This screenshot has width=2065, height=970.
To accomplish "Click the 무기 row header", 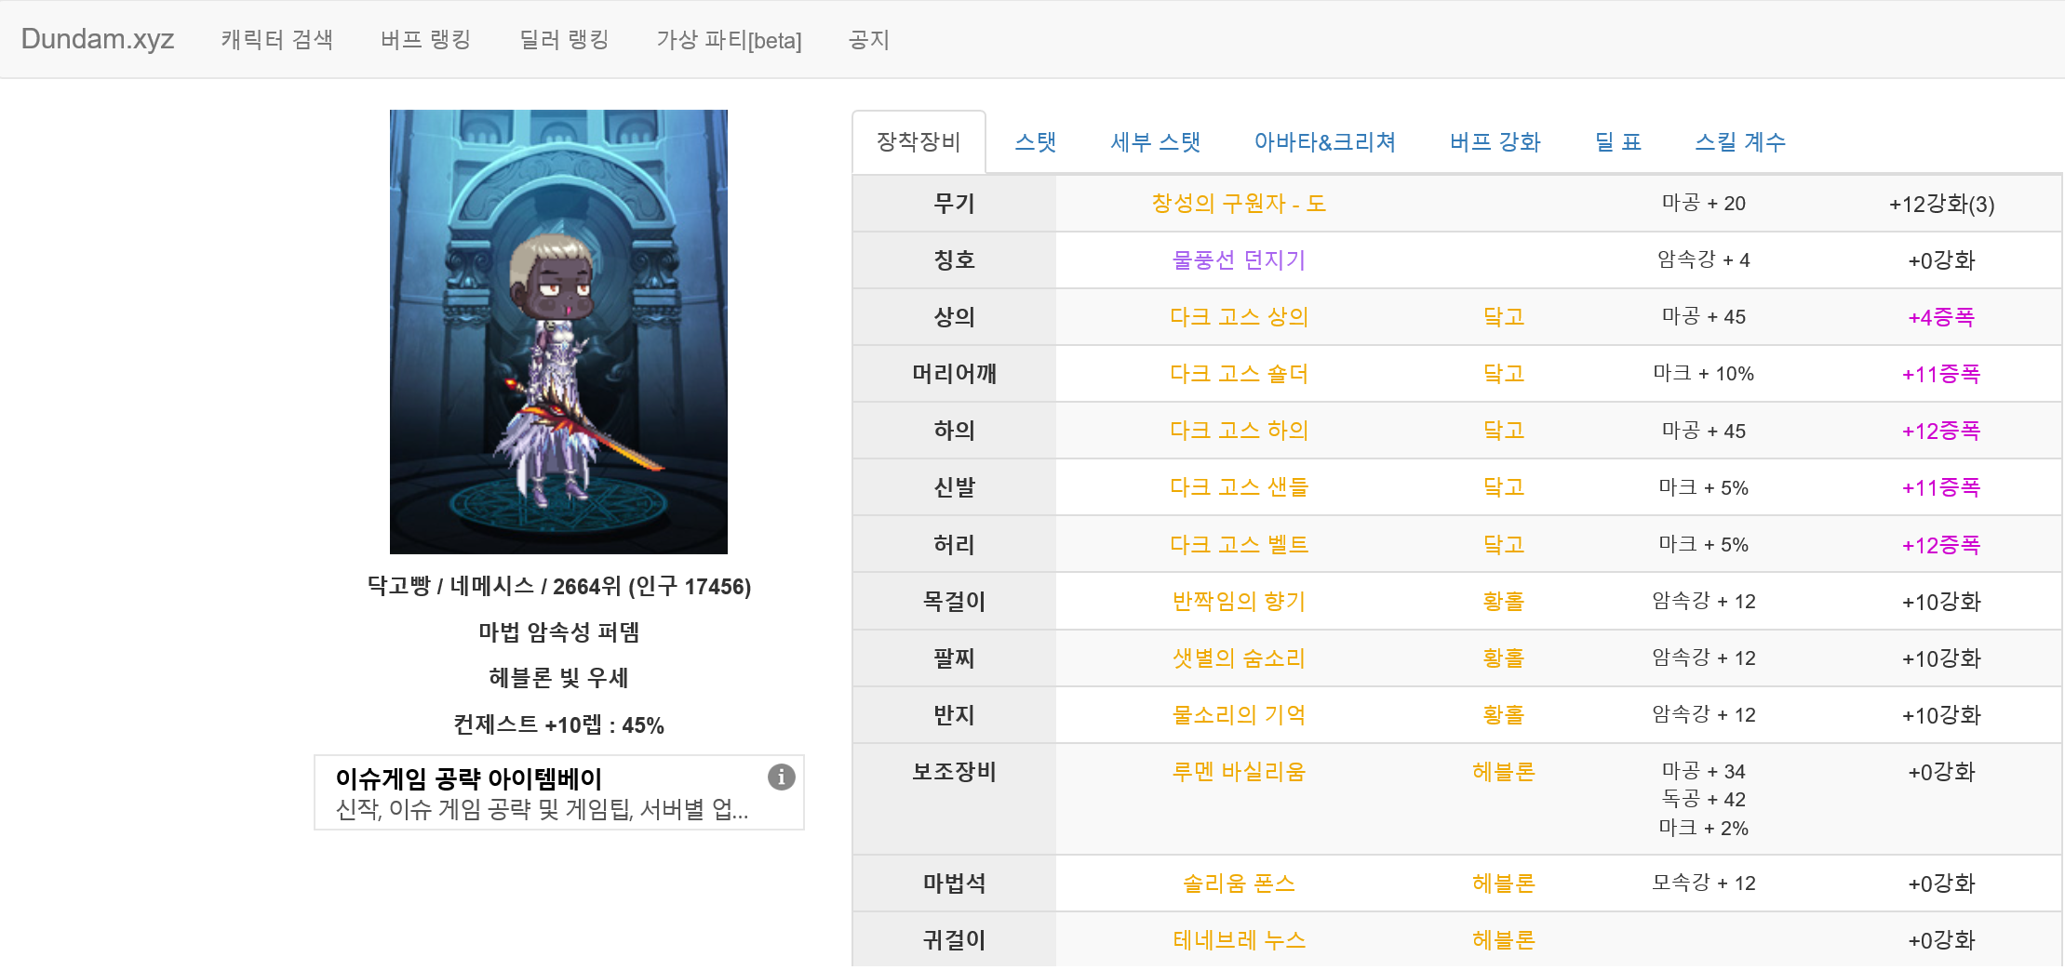I will point(954,204).
